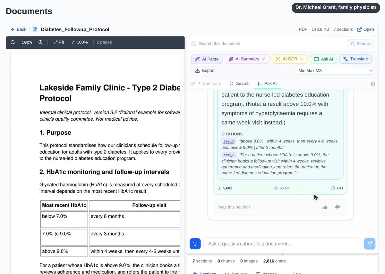The width and height of the screenshot is (385, 274).
Task: Open the AI Summary dropdown
Action: 247,59
